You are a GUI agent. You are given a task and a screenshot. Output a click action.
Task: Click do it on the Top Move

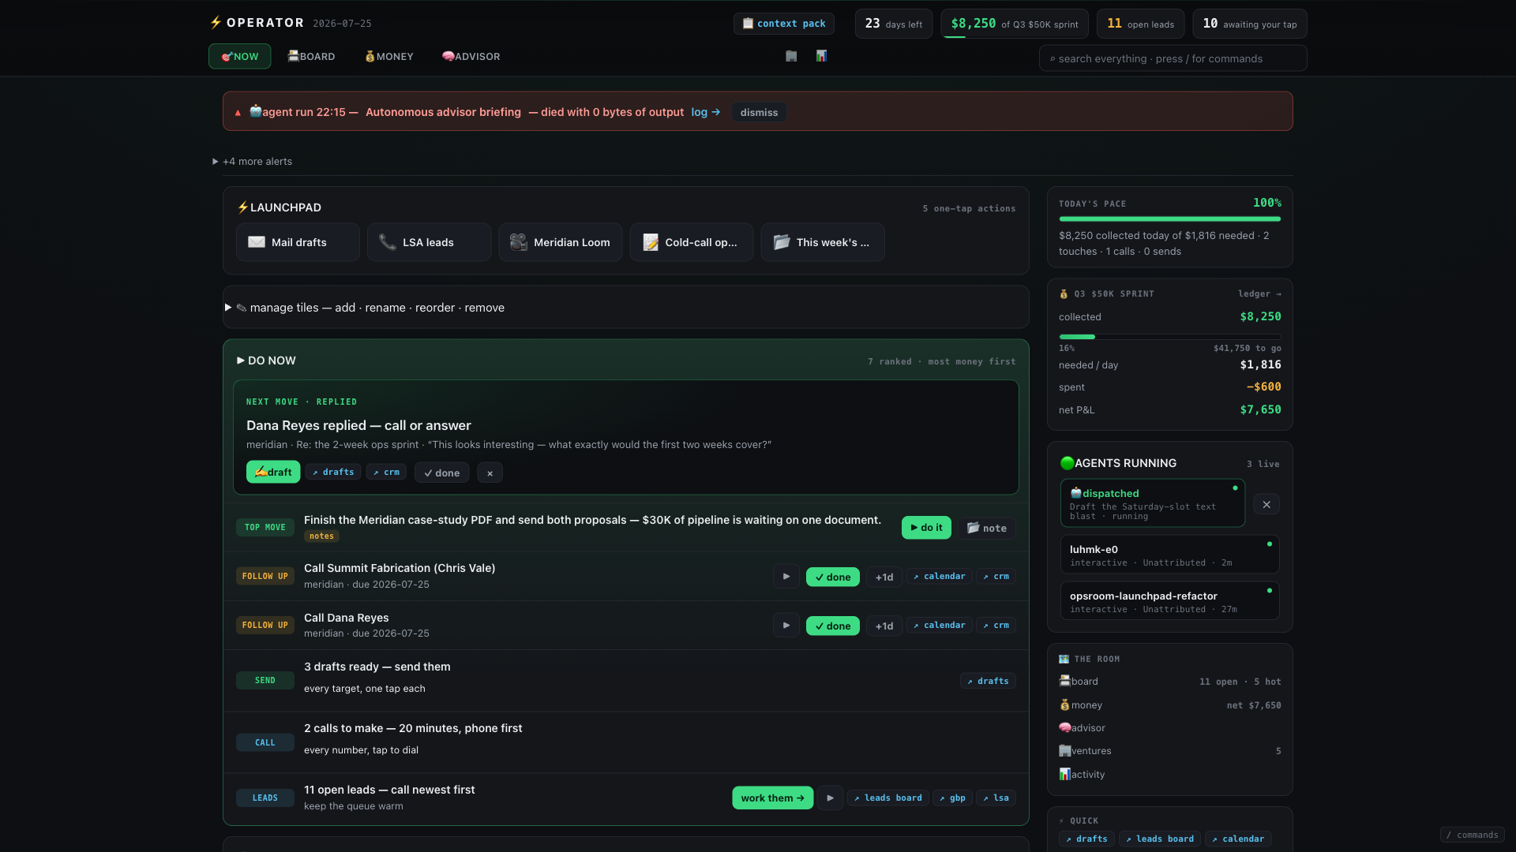pos(926,528)
